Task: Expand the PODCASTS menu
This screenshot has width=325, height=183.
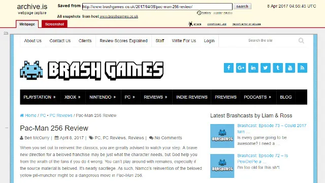Action: [x=257, y=97]
